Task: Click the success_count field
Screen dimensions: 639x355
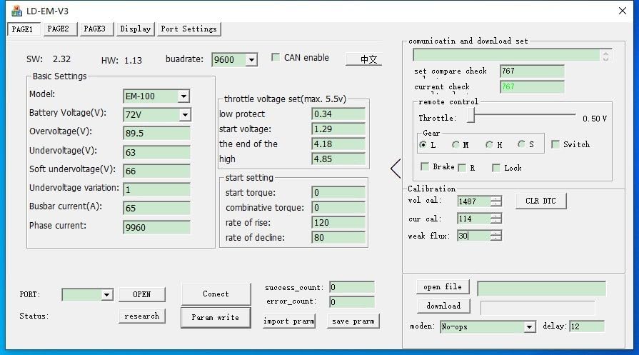Action: coord(352,287)
